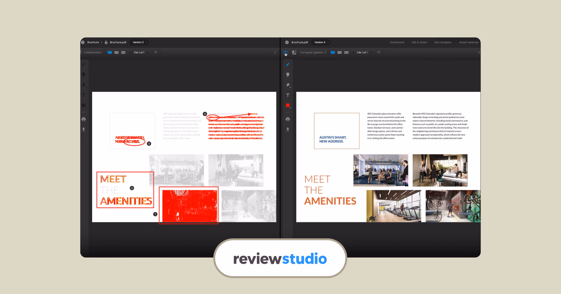Click the side-by-side compare icon

294,53
